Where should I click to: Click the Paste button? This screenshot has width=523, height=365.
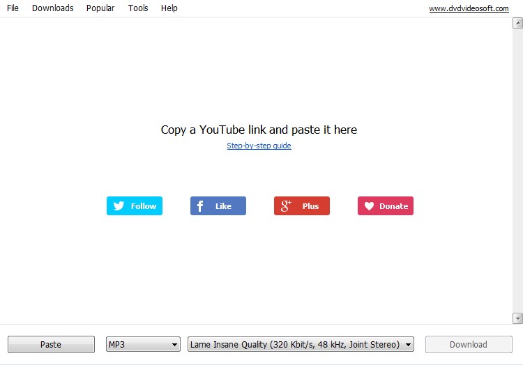(51, 344)
